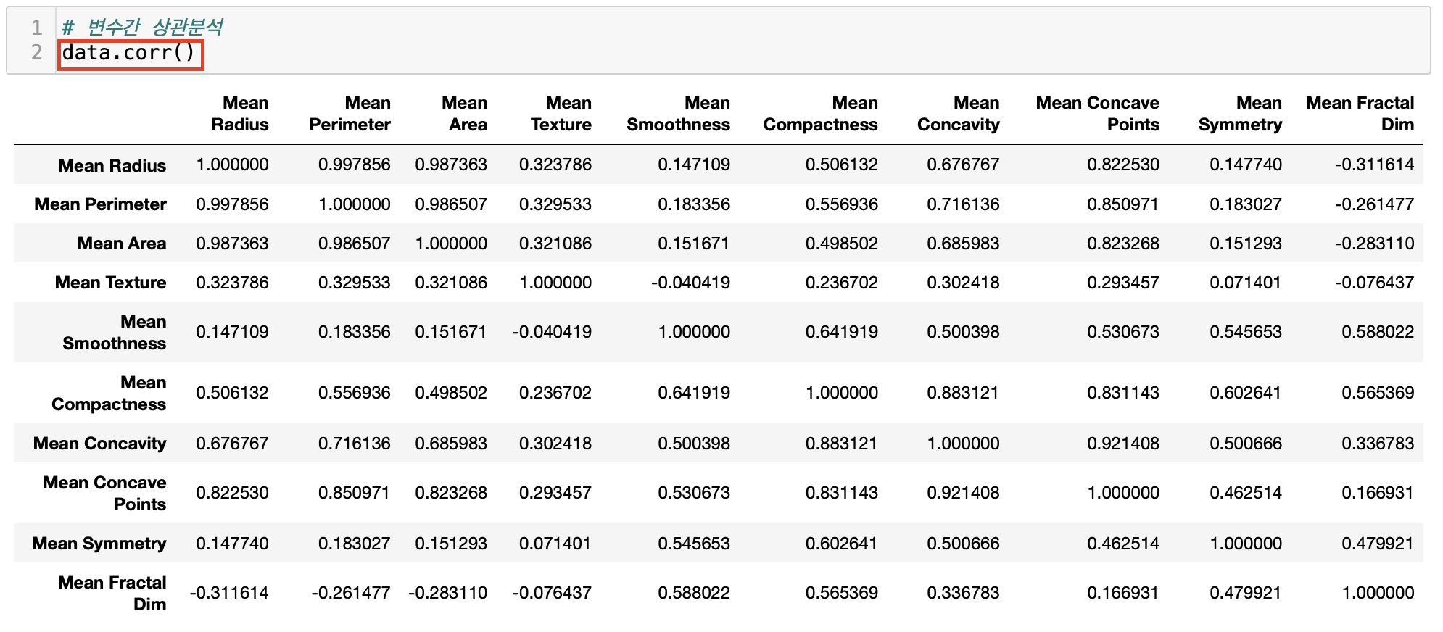Screen dimensions: 1443x632
Task: Click cell value 0.997856 in Mean Radius row
Action: click(355, 165)
